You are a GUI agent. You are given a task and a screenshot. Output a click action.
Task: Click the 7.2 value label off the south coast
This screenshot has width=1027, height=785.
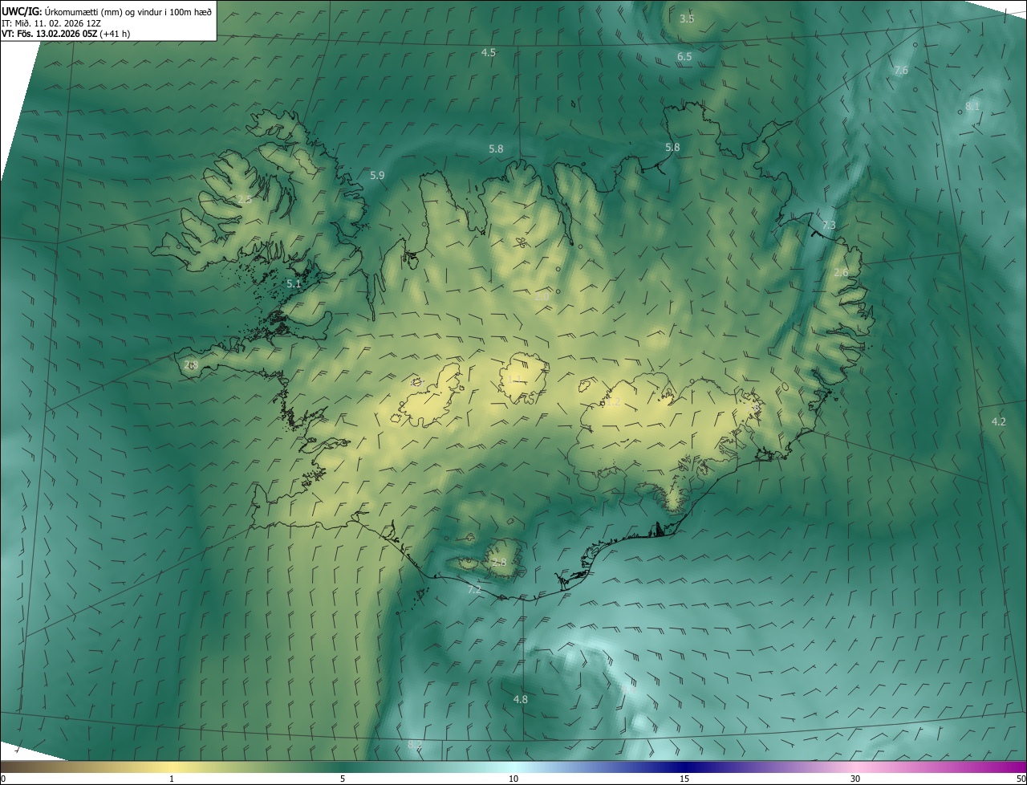474,589
